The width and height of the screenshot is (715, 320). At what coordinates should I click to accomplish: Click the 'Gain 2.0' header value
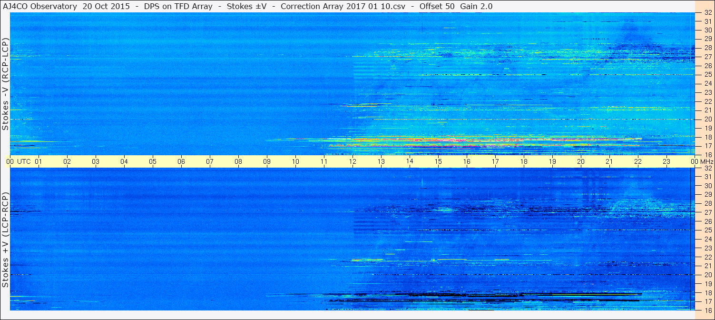point(476,6)
